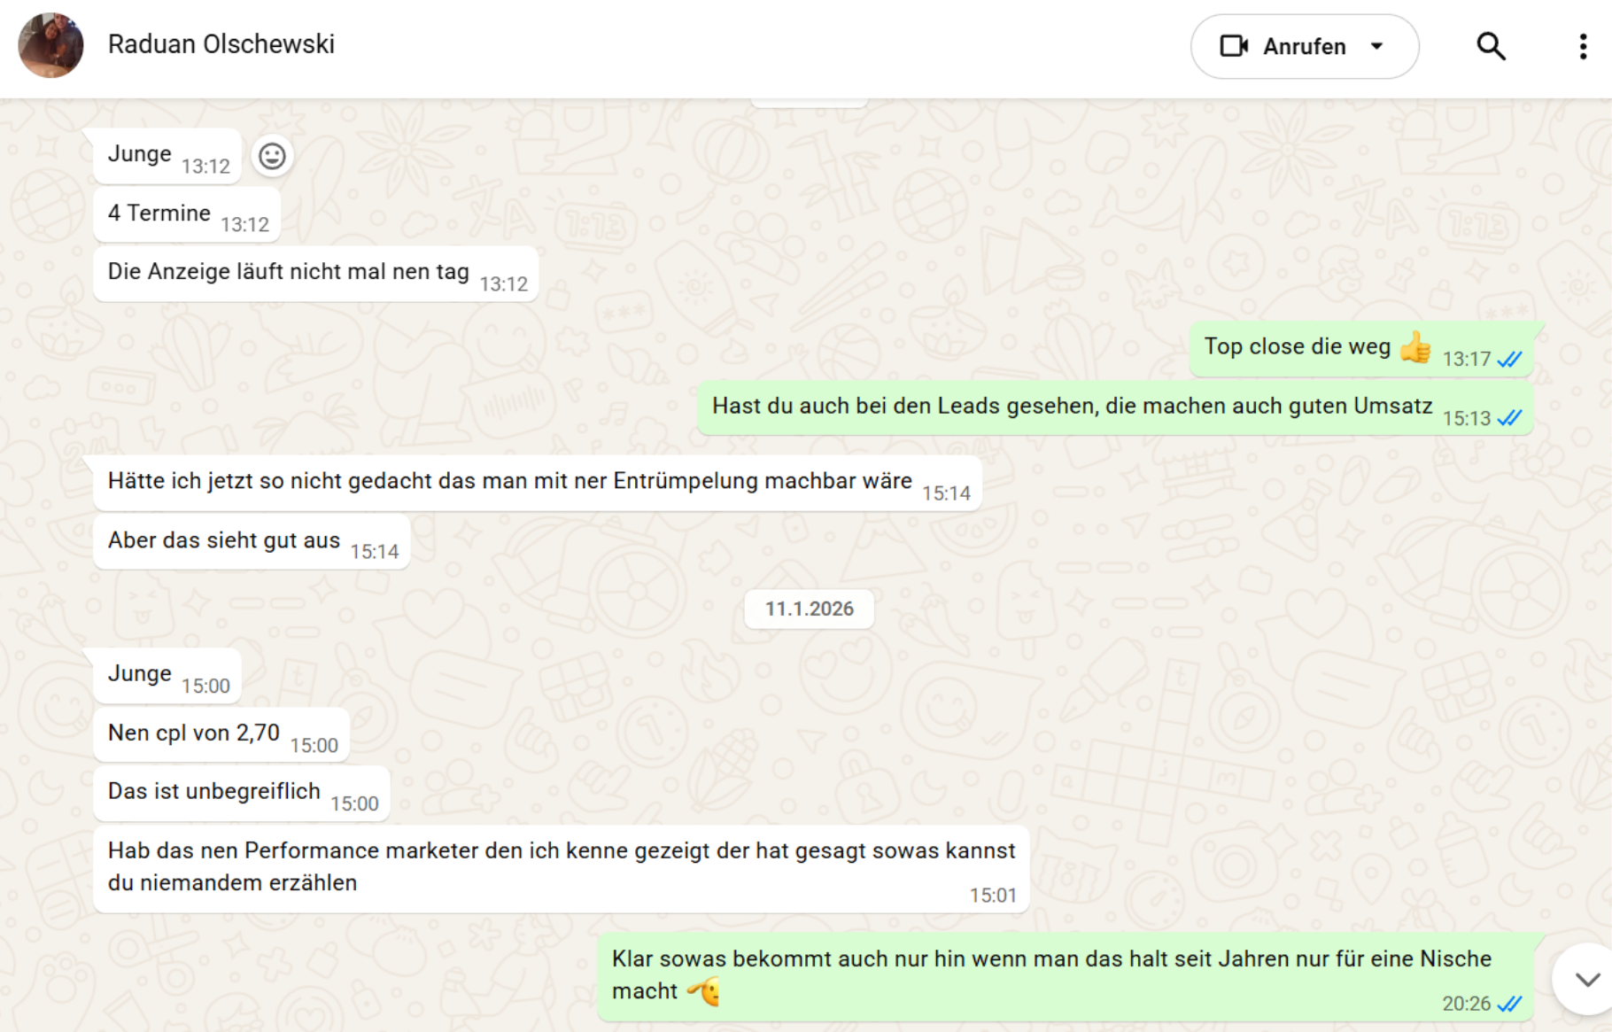Open the three-dot more options menu
The width and height of the screenshot is (1612, 1032).
(x=1583, y=46)
